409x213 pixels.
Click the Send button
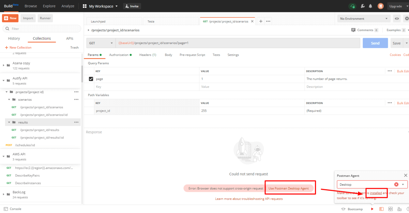point(375,43)
